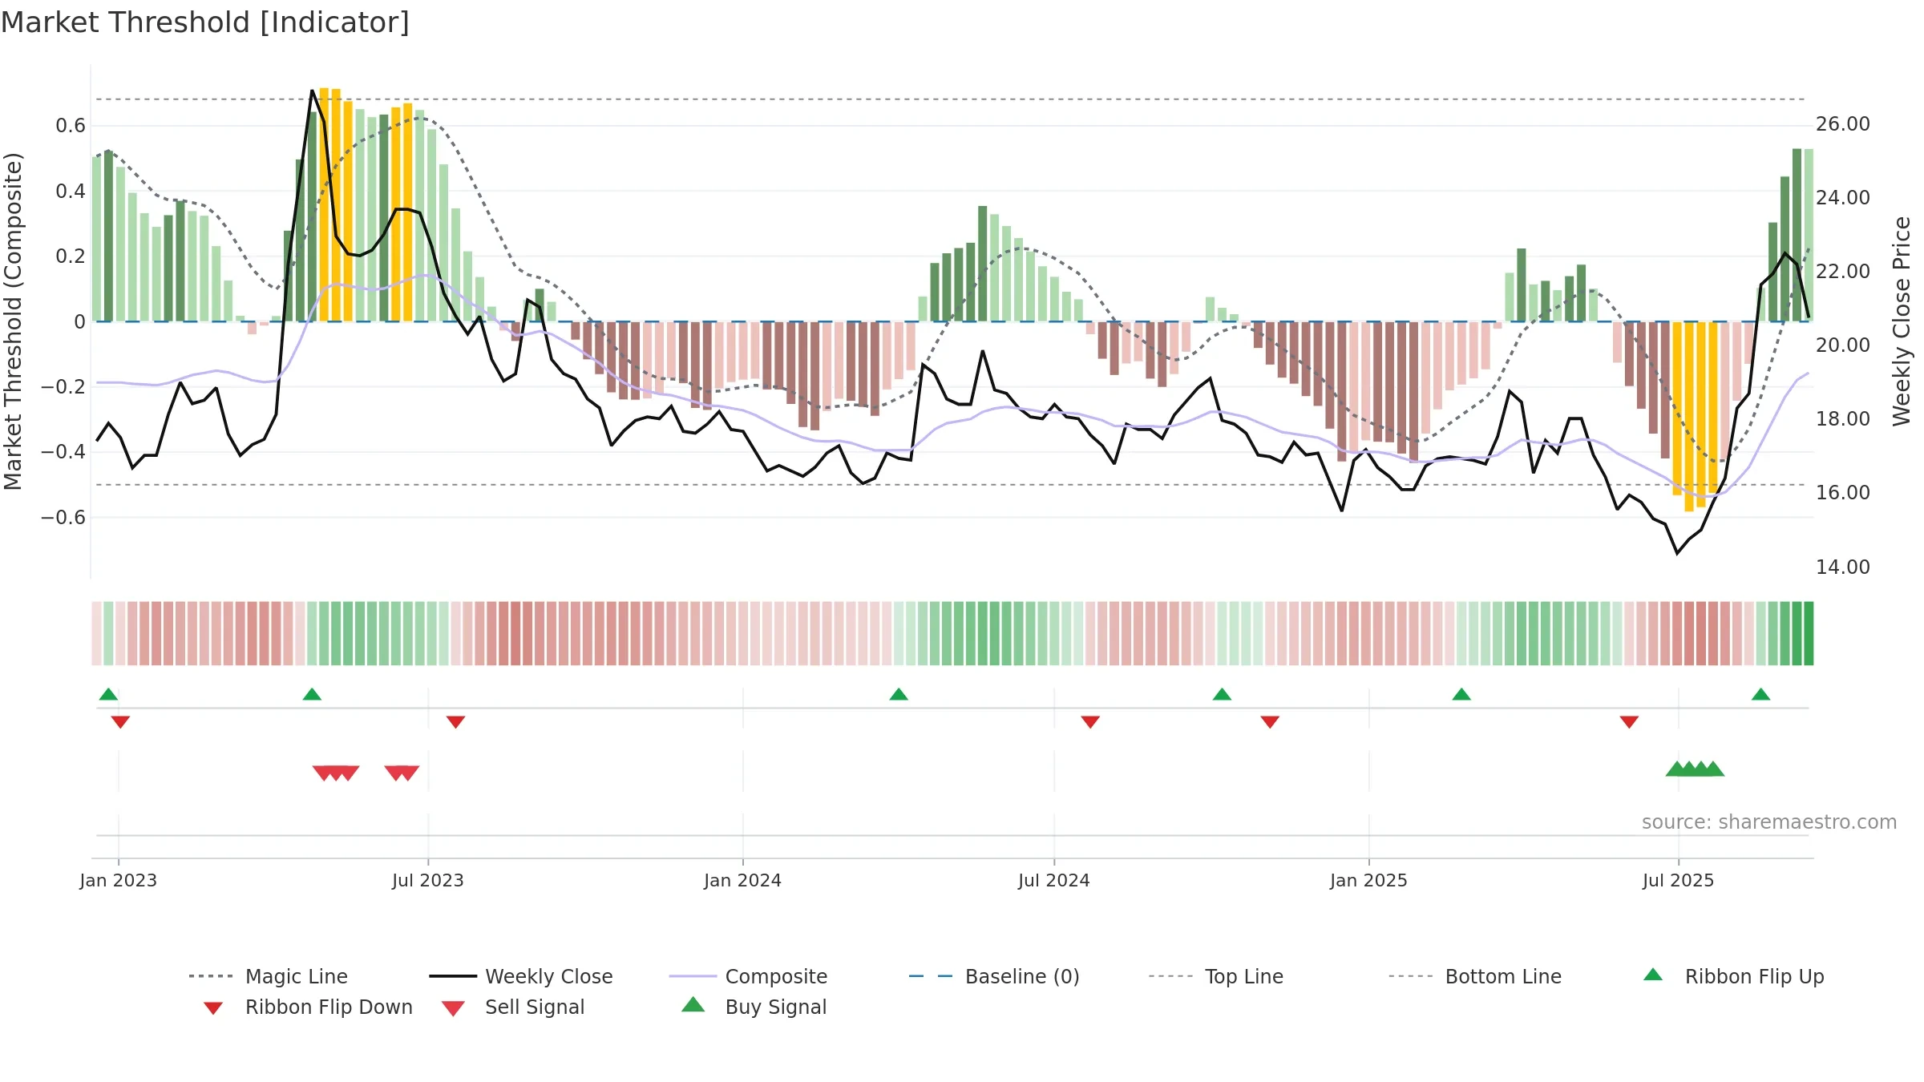Click the first sell signal triangle near May 2023
The width and height of the screenshot is (1924, 1082).
point(322,773)
